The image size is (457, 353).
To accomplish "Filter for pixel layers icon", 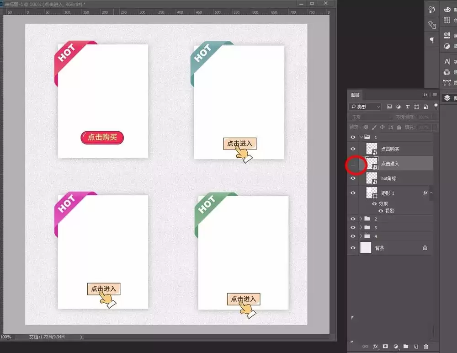I will point(389,107).
